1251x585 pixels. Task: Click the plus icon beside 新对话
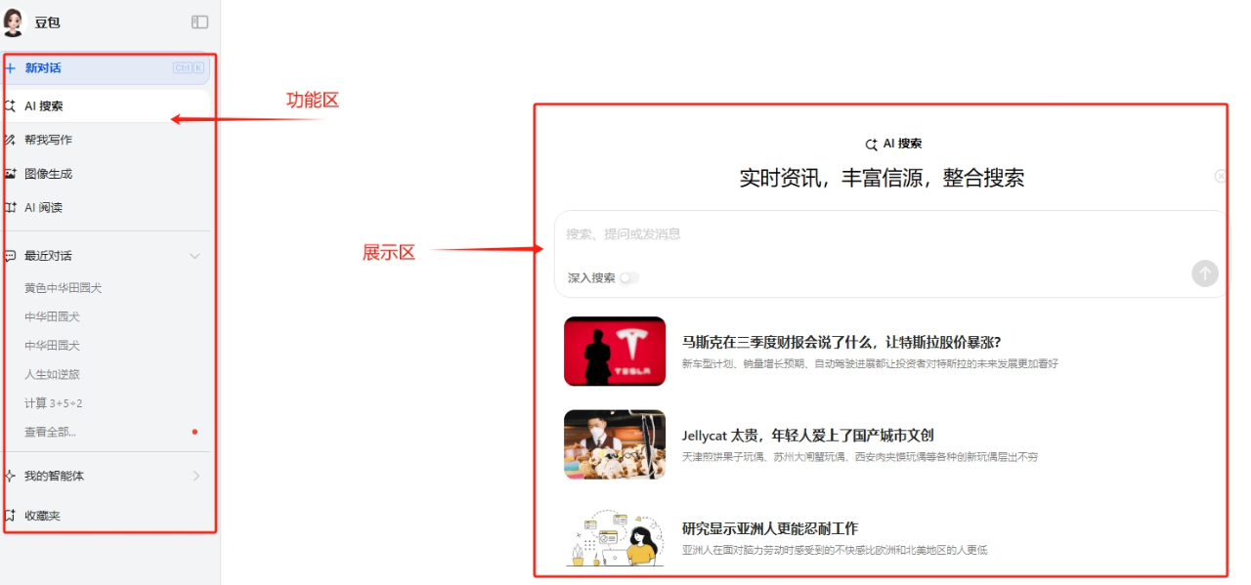(11, 68)
